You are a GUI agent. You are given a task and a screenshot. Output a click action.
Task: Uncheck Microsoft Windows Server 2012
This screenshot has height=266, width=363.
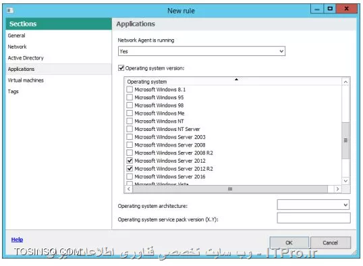click(130, 161)
